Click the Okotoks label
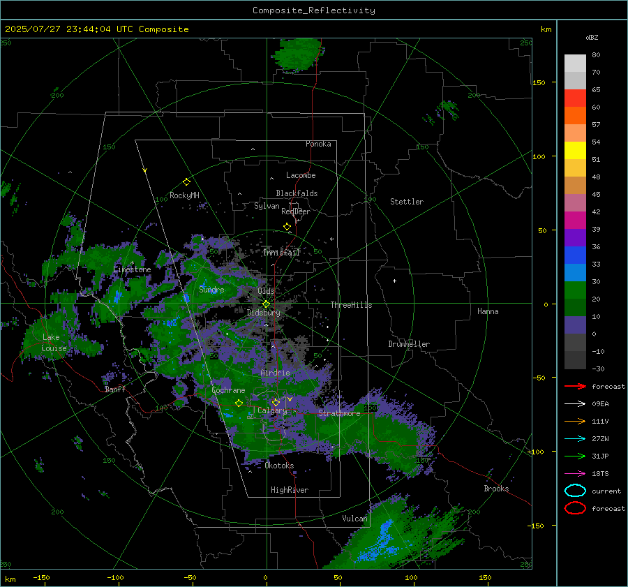Image resolution: width=628 pixels, height=587 pixels. coord(279,466)
